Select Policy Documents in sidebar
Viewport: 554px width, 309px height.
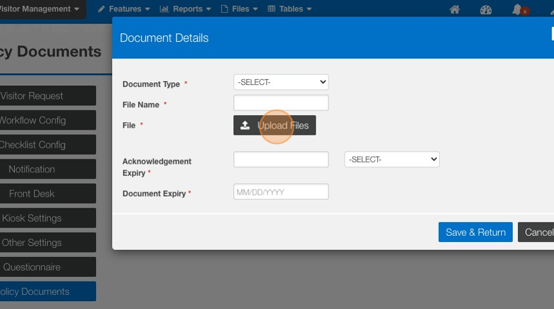coord(48,292)
